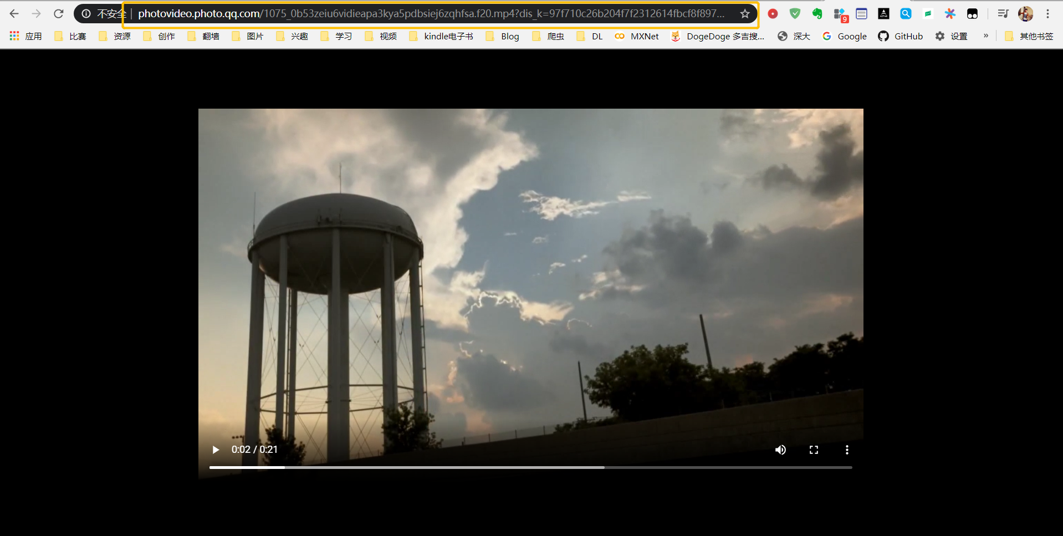Screen dimensions: 1063x536
Task: Open the extension with red 9 badge
Action: click(840, 15)
